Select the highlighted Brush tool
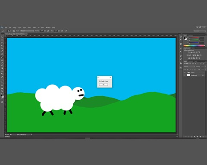 (x=2, y=57)
